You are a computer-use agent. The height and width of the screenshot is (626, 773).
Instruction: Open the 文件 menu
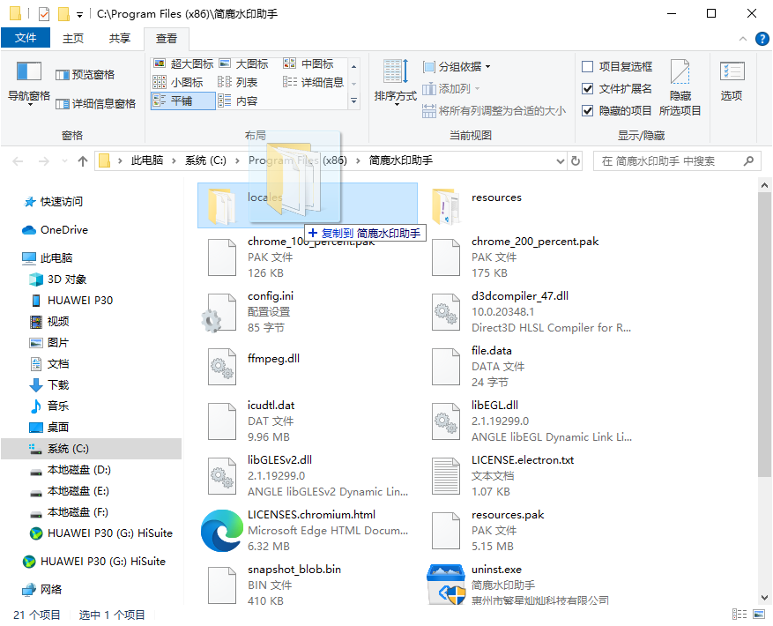(26, 38)
